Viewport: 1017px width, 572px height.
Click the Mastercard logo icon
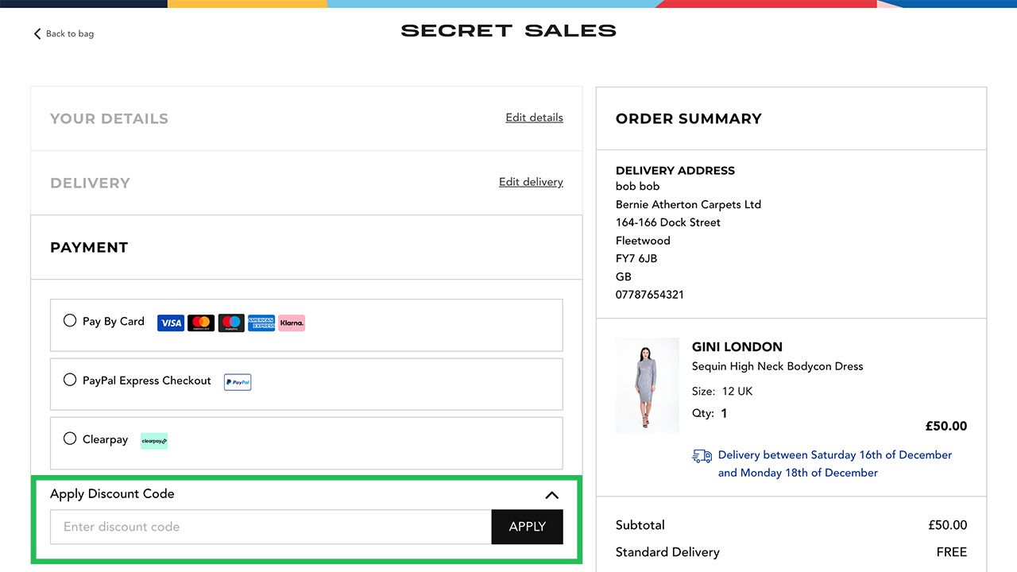point(201,323)
